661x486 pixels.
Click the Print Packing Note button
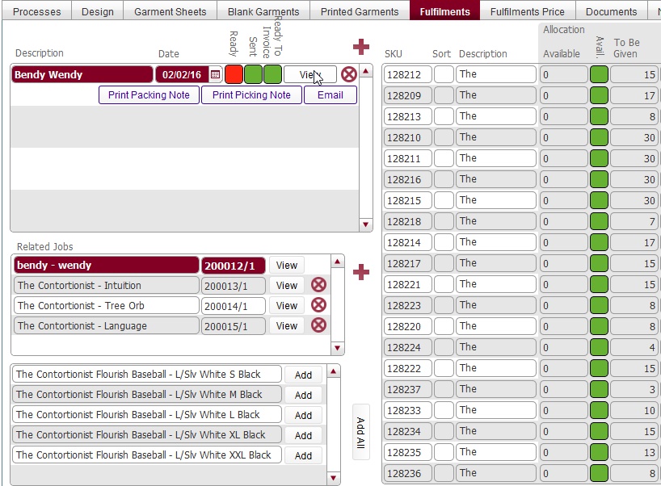tap(149, 95)
